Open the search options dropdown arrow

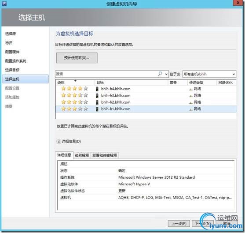point(166,74)
